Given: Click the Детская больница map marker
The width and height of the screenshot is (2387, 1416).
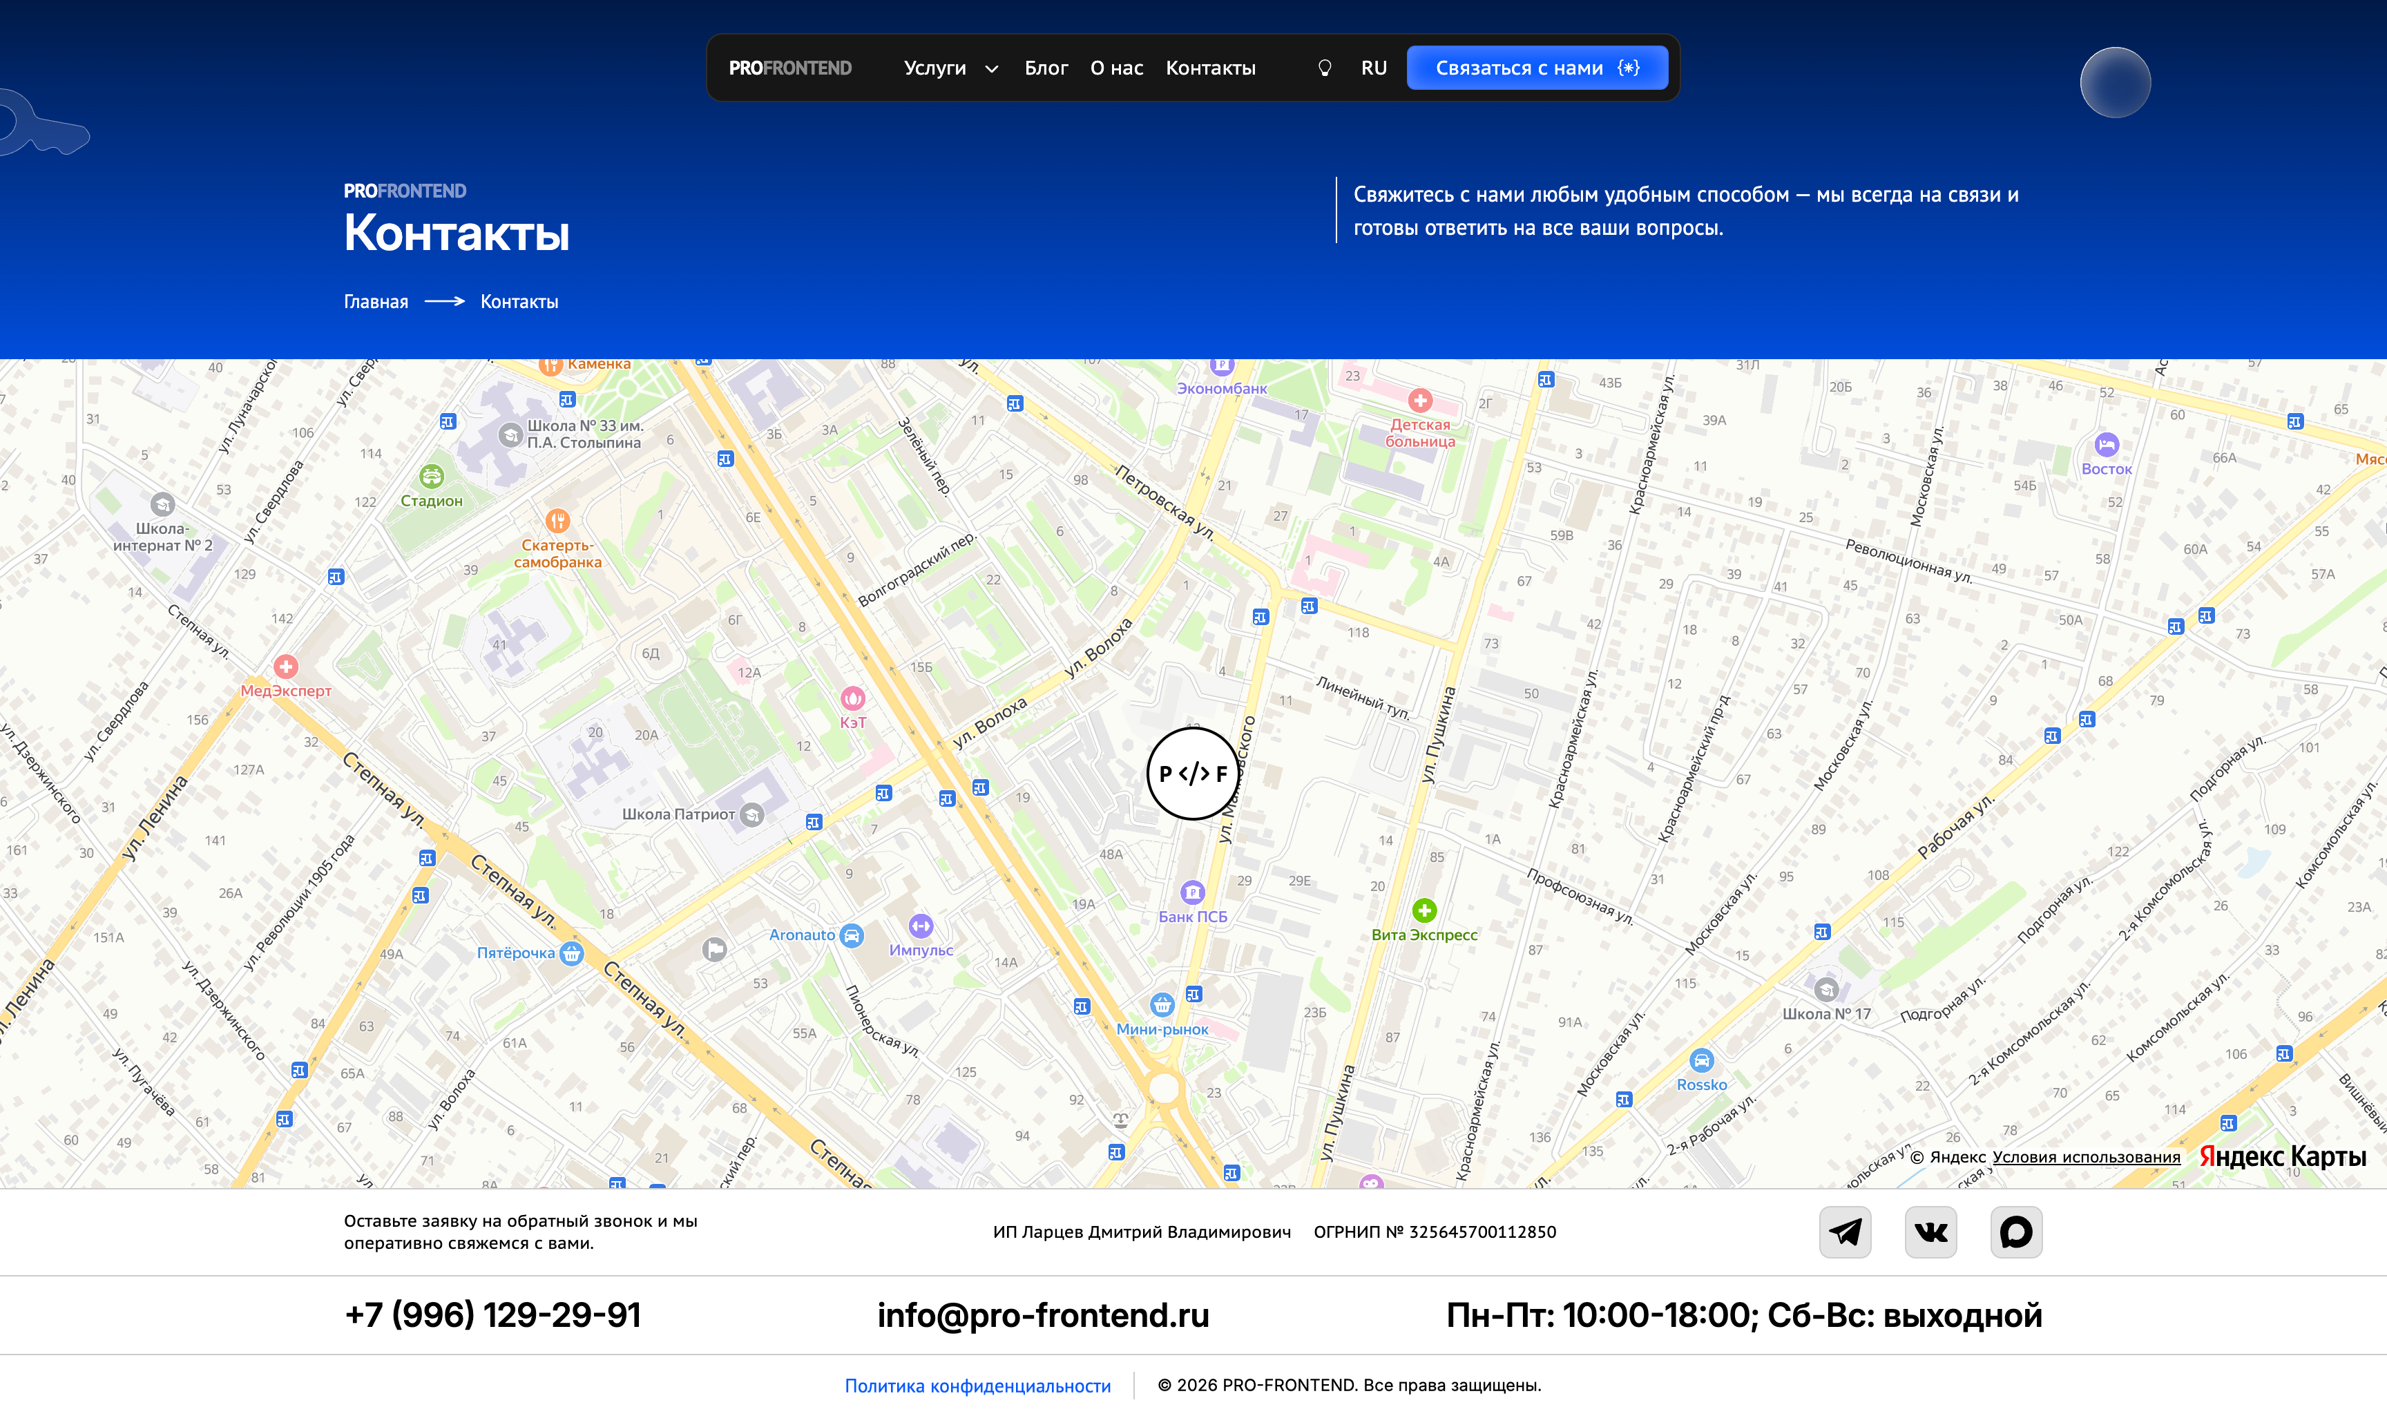Looking at the screenshot, I should (x=1419, y=400).
